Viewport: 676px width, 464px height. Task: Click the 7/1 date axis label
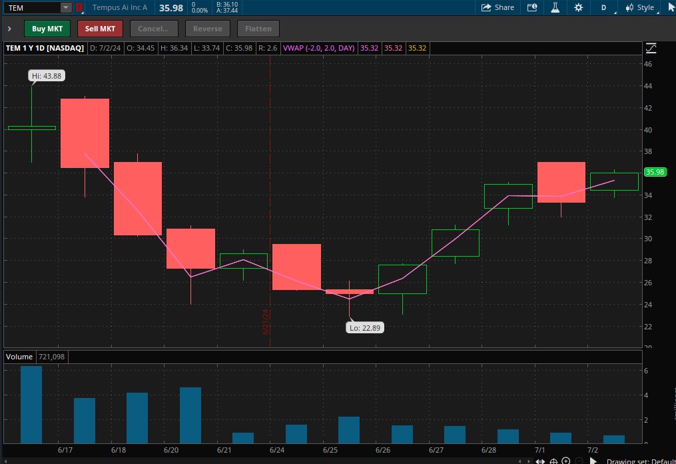539,450
